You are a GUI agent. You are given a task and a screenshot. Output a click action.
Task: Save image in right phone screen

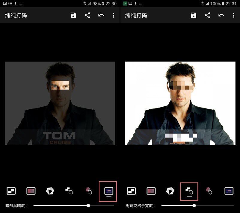coord(194,15)
